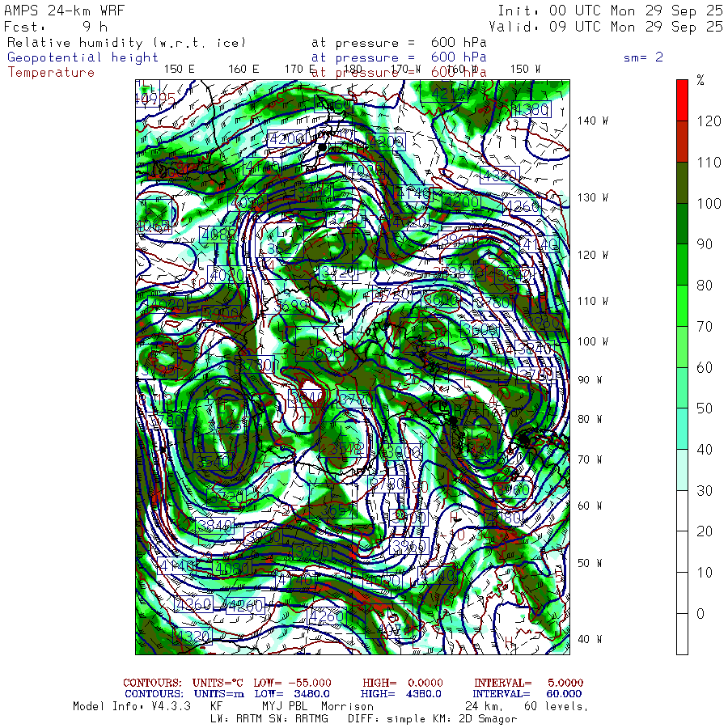Click the 'Morrison' microphysics text
Viewport: 728px width, 728px height.
(x=347, y=706)
